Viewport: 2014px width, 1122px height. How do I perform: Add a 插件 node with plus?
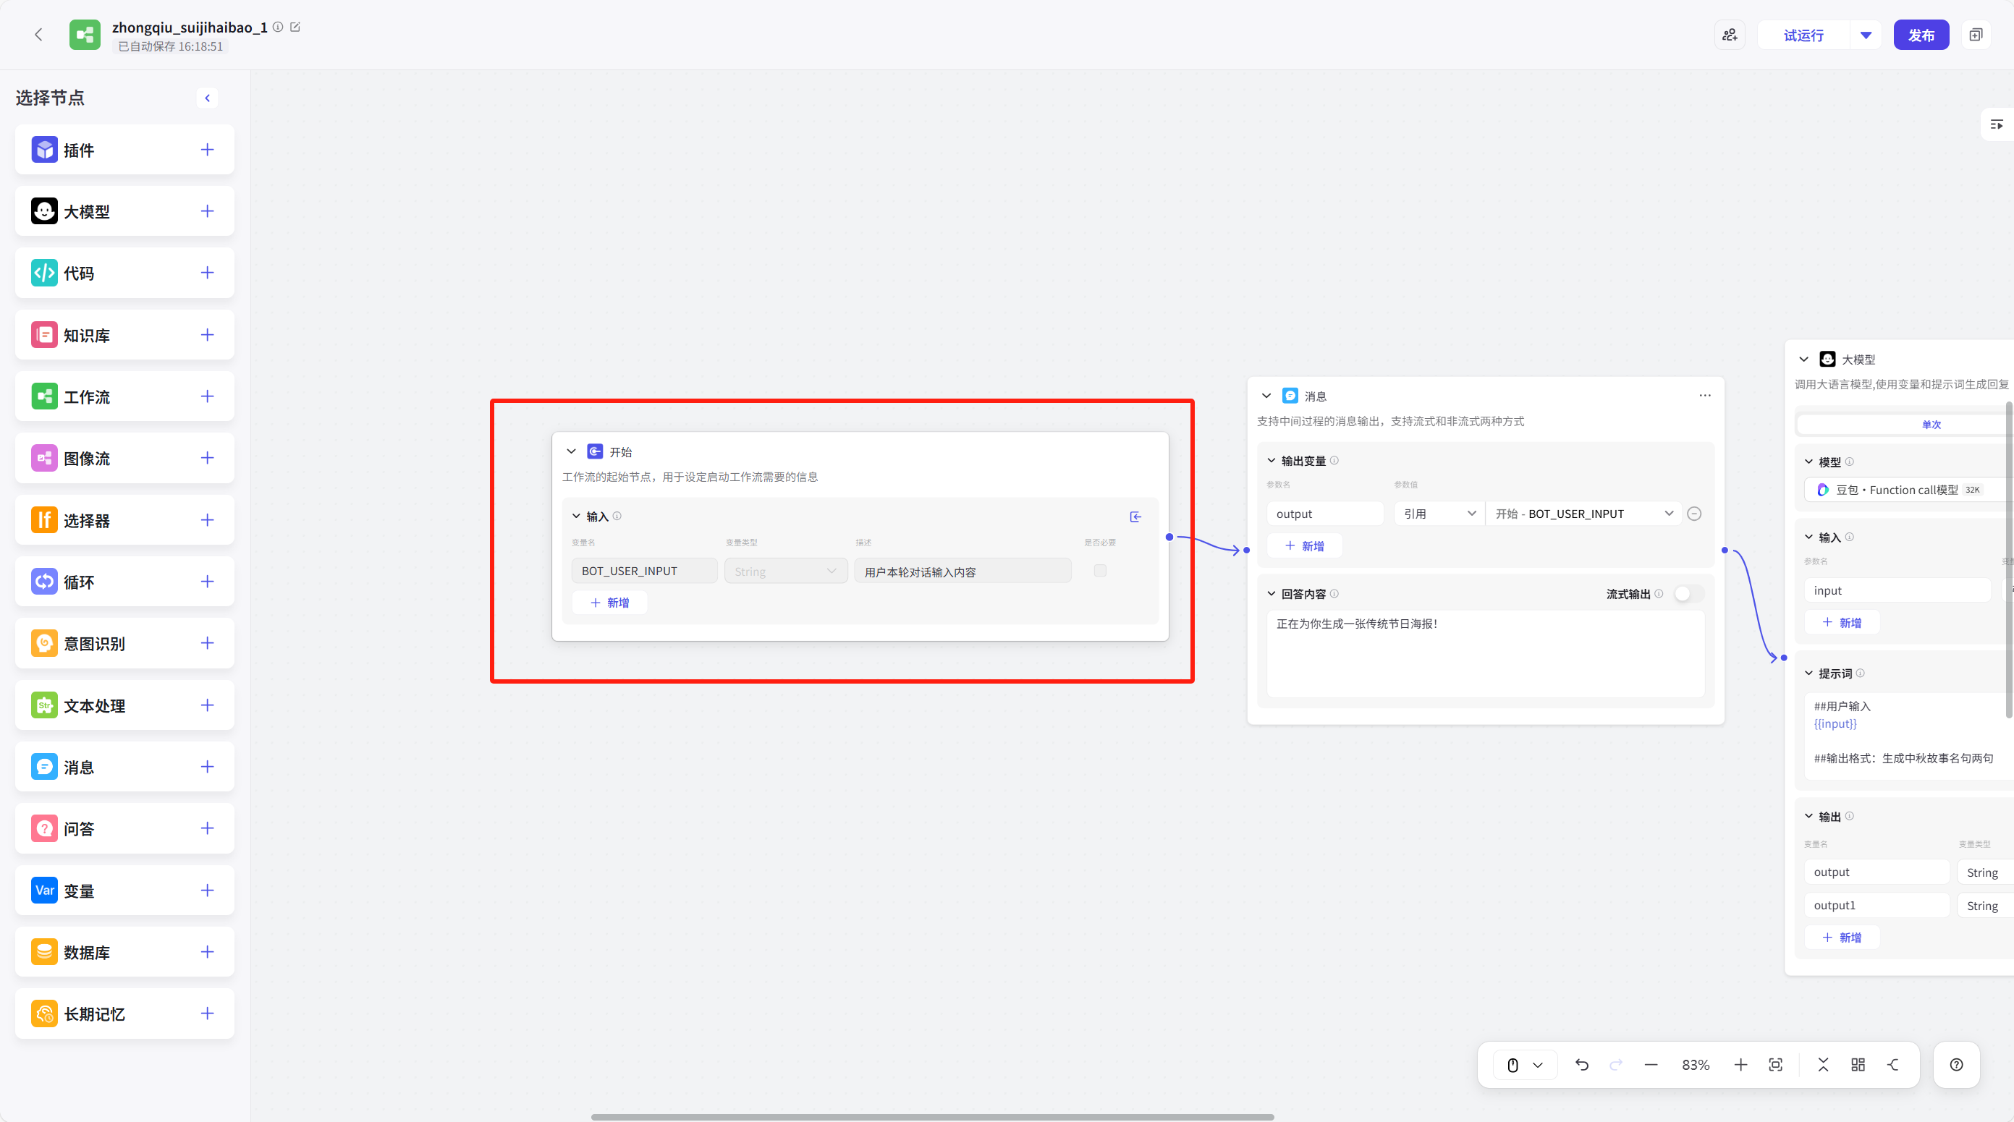click(x=207, y=149)
